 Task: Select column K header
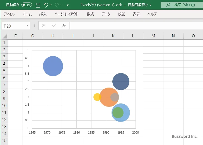[x=113, y=36]
